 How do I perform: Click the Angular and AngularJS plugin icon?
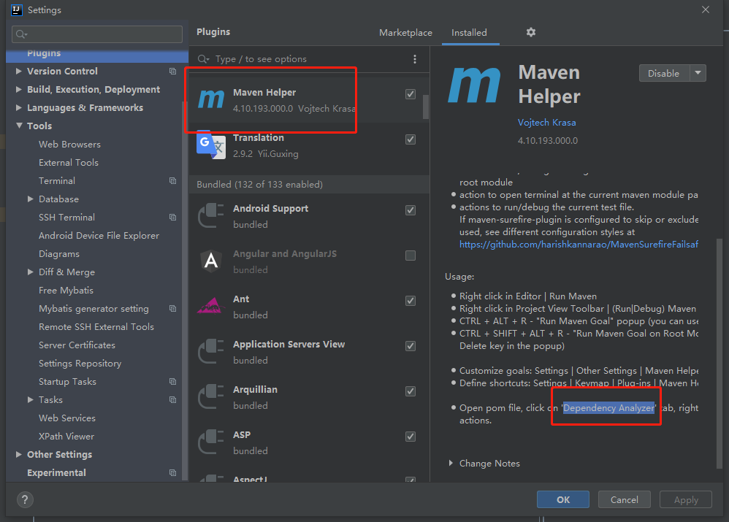pyautogui.click(x=211, y=261)
